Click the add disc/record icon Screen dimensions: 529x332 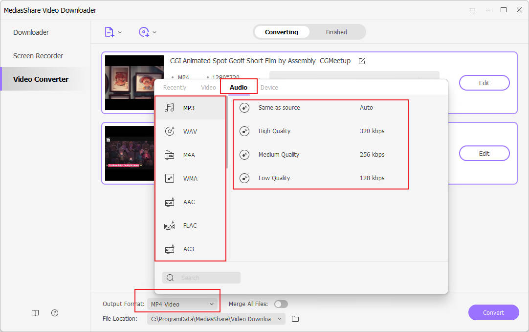point(144,32)
